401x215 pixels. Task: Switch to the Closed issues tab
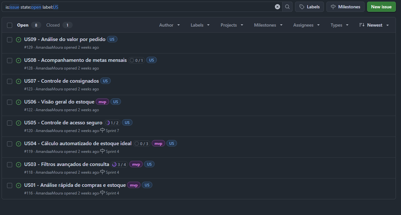point(59,25)
